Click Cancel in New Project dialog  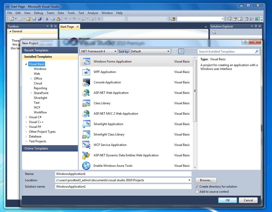pyautogui.click(x=248, y=200)
